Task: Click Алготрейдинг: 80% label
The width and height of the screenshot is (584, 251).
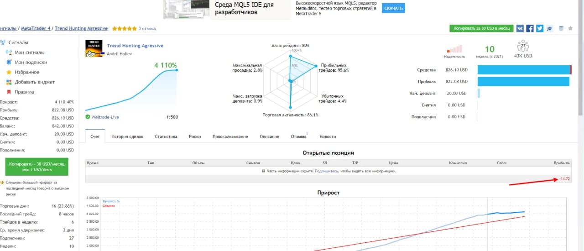Action: click(x=290, y=46)
